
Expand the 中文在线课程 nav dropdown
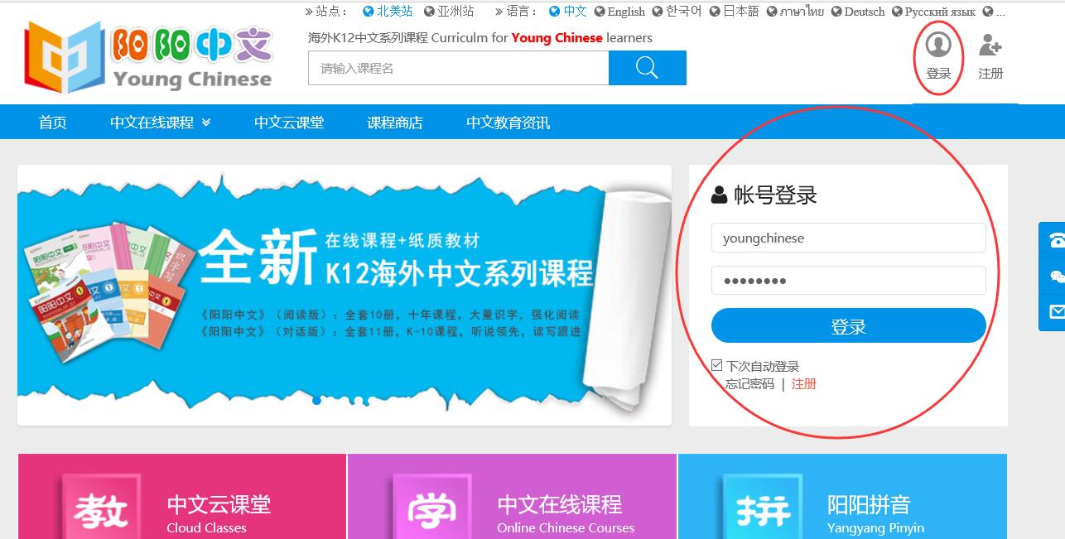[160, 123]
